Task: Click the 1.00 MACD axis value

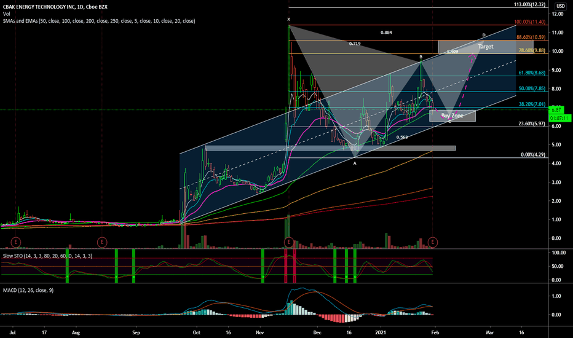Action: [556, 296]
